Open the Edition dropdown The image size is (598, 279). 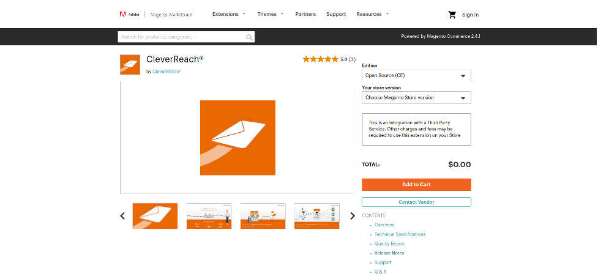tap(416, 76)
